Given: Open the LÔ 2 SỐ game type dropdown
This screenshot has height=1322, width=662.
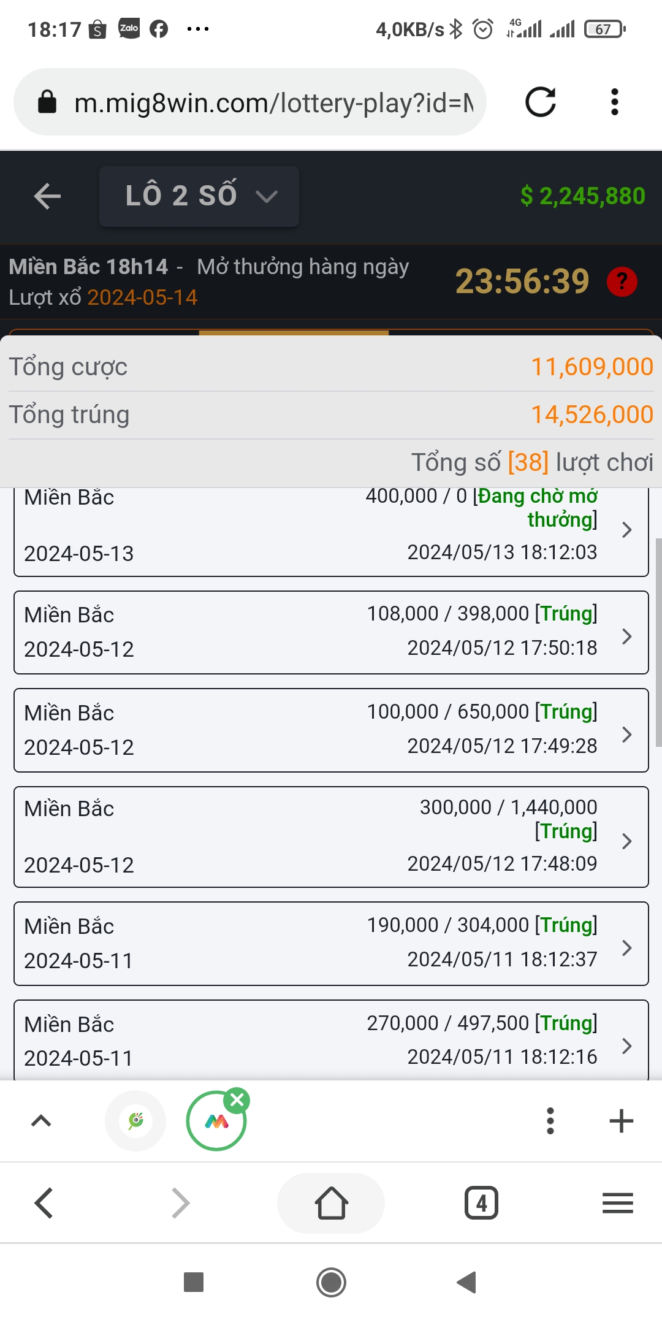Looking at the screenshot, I should [x=199, y=196].
